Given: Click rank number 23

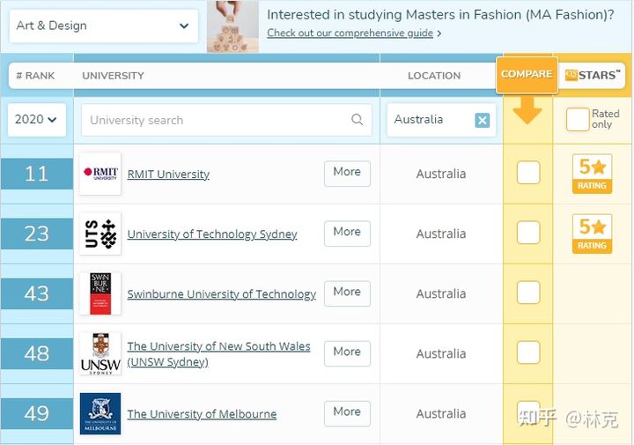Looking at the screenshot, I should pos(37,234).
